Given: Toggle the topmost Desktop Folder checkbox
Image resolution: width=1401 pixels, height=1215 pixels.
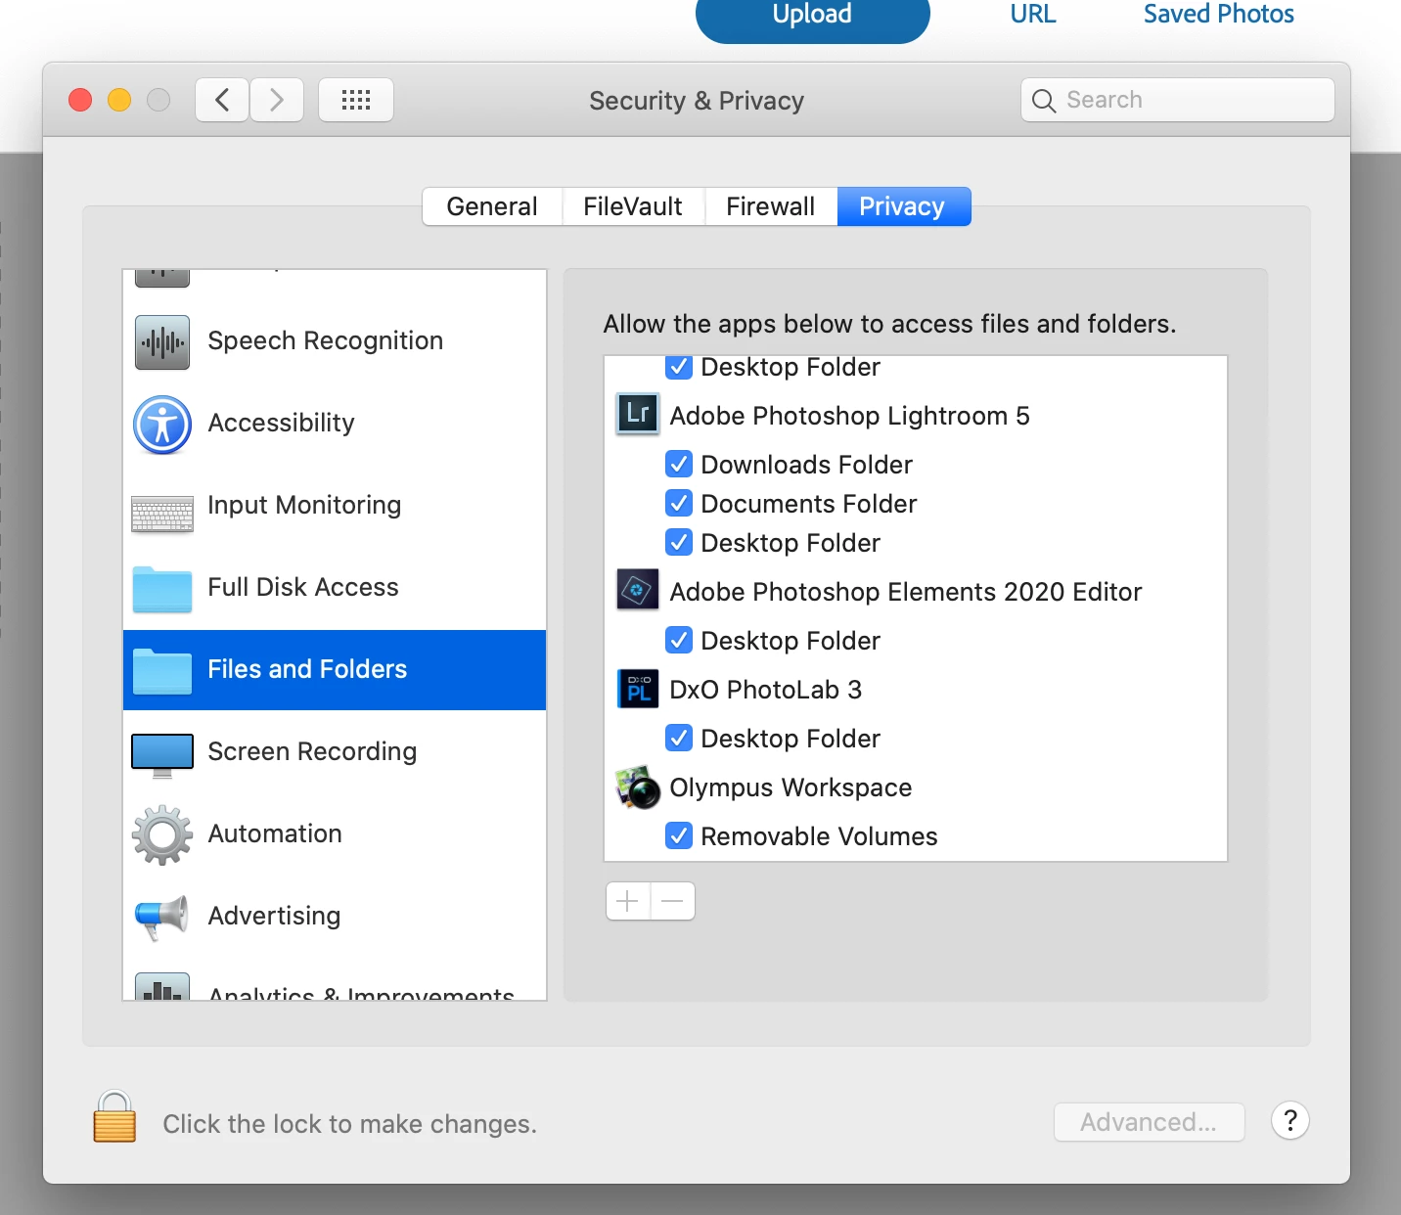Looking at the screenshot, I should [679, 368].
